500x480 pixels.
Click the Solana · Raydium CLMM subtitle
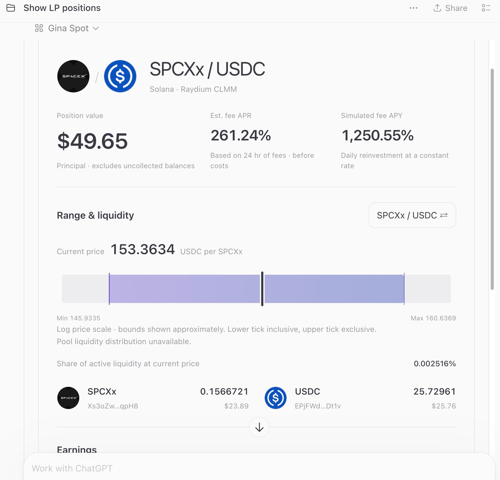click(x=193, y=89)
